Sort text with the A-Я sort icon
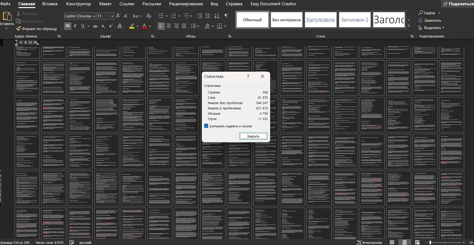The height and width of the screenshot is (245, 474). tap(217, 16)
